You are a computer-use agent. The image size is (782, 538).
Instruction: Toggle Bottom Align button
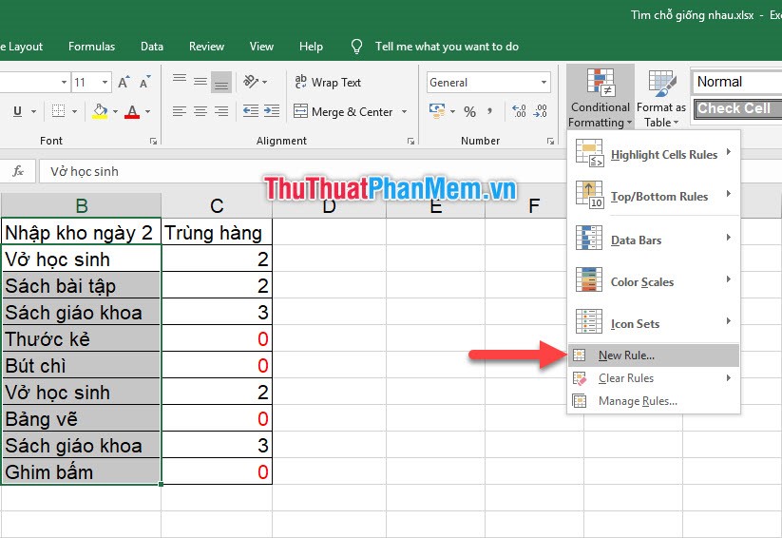pyautogui.click(x=221, y=82)
